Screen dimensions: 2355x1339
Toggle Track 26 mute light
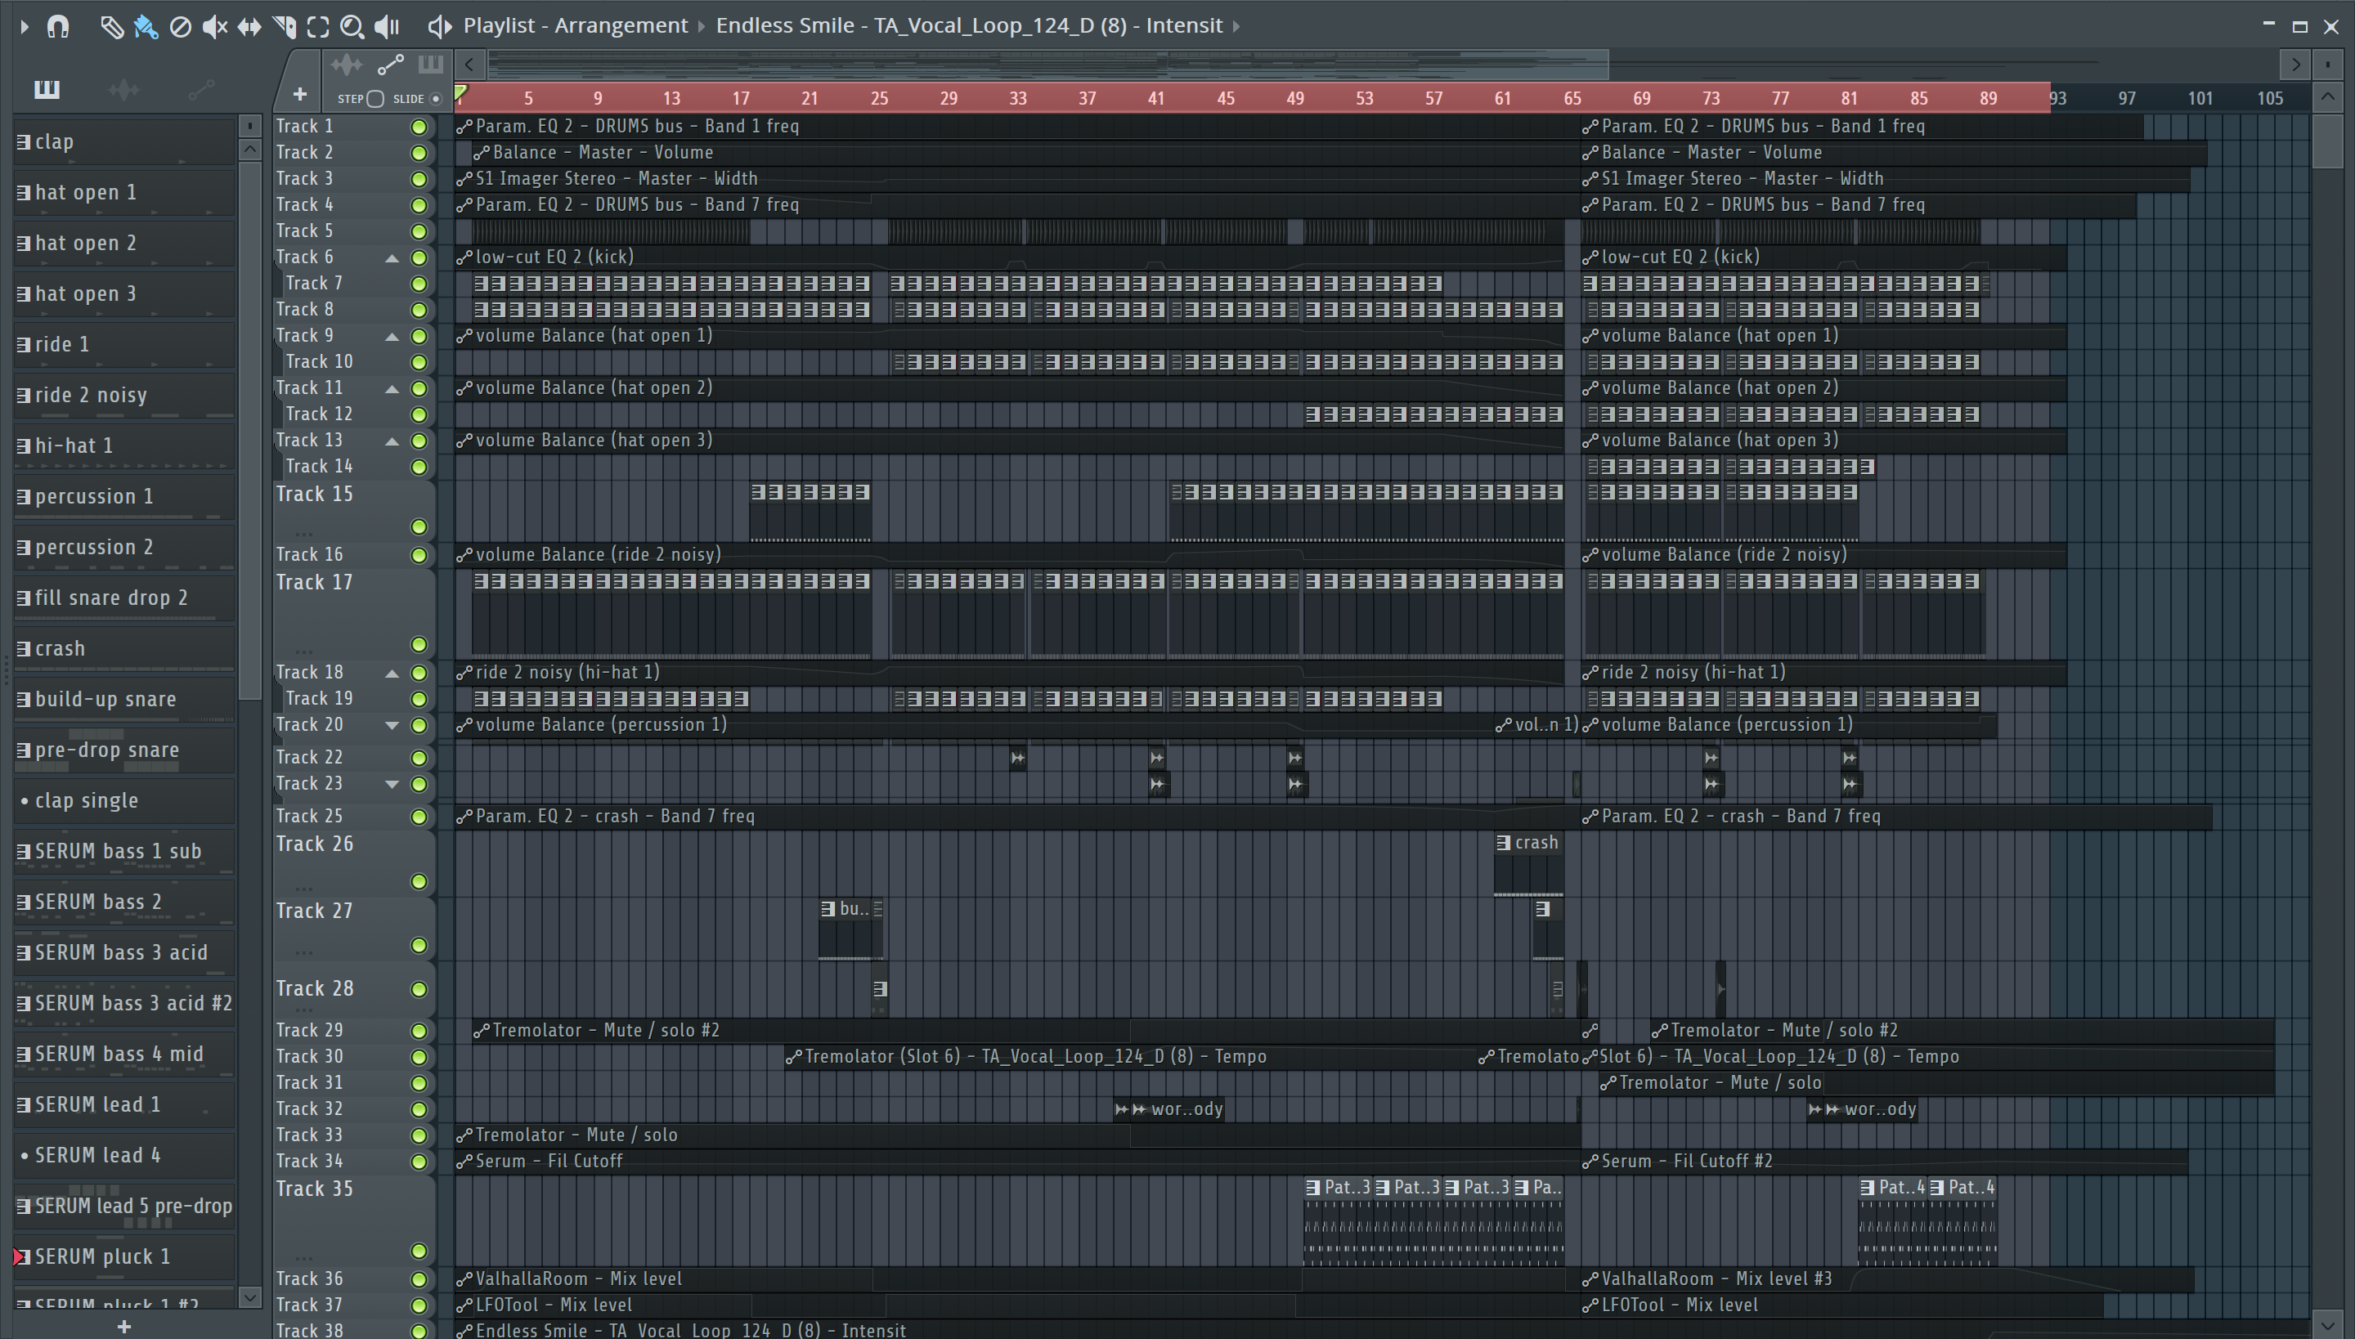click(x=419, y=882)
